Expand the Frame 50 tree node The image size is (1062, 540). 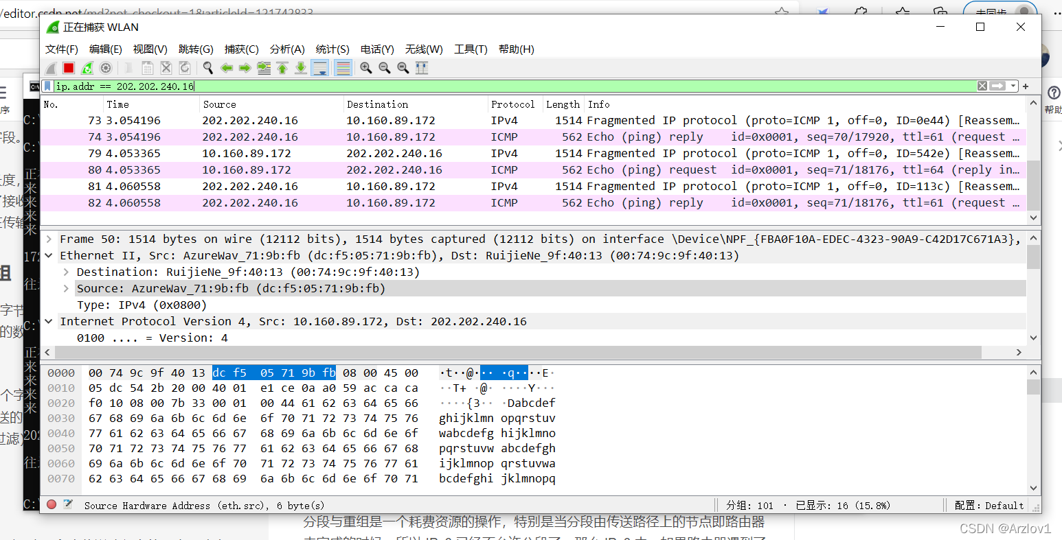(49, 239)
